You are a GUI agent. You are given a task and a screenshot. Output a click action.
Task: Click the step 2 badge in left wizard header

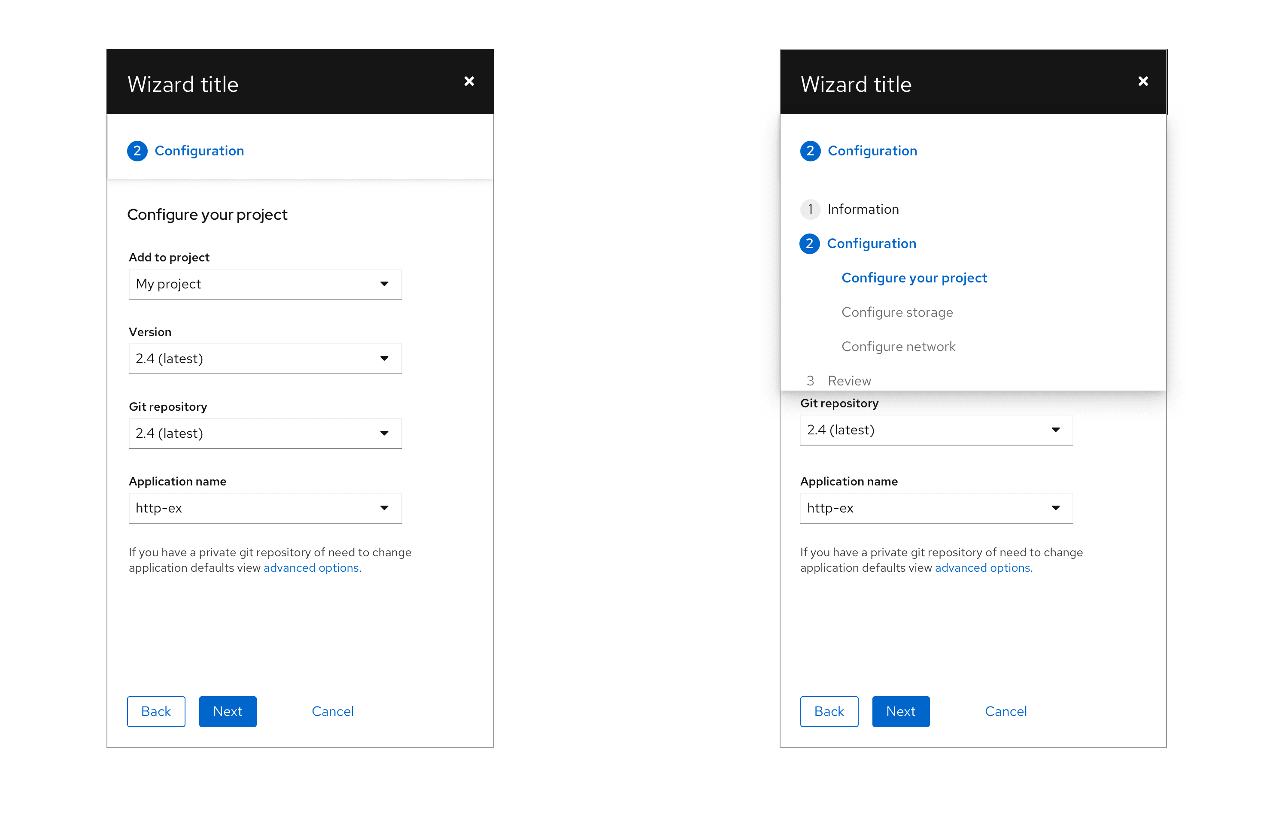(137, 151)
